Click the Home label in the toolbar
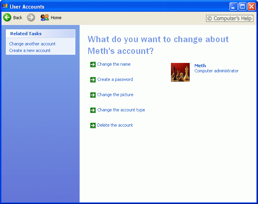Image resolution: width=258 pixels, height=204 pixels. click(x=56, y=18)
